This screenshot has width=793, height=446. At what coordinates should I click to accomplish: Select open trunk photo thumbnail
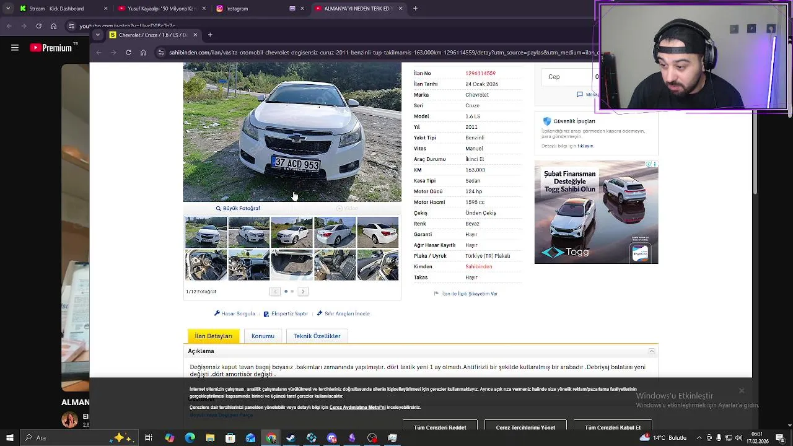click(292, 265)
